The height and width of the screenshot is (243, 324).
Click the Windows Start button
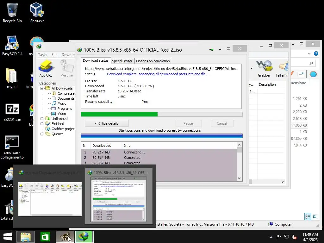point(8,237)
